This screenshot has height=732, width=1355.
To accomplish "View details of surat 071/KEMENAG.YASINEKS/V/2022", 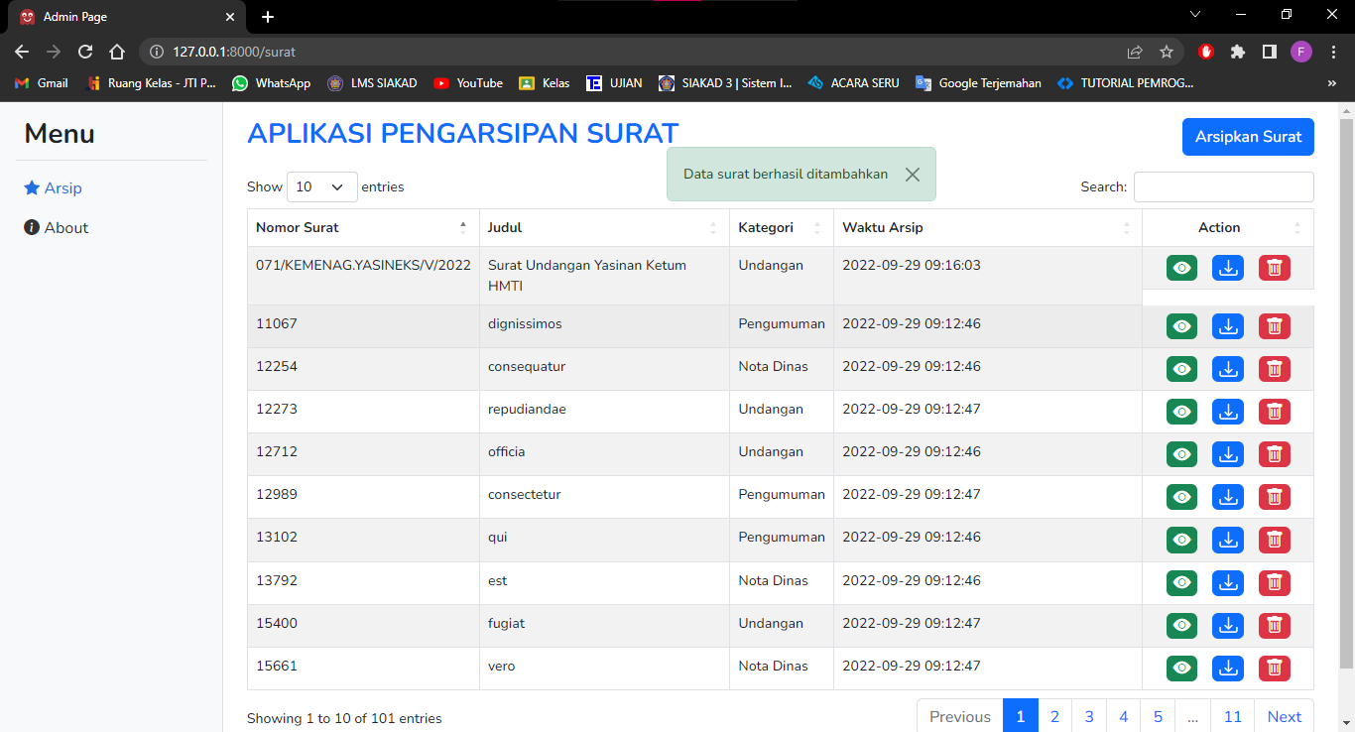I will (x=1181, y=268).
